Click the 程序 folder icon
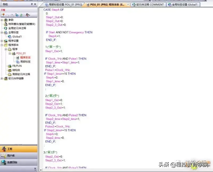The width and height of the screenshot is (213, 172). (x=10, y=49)
